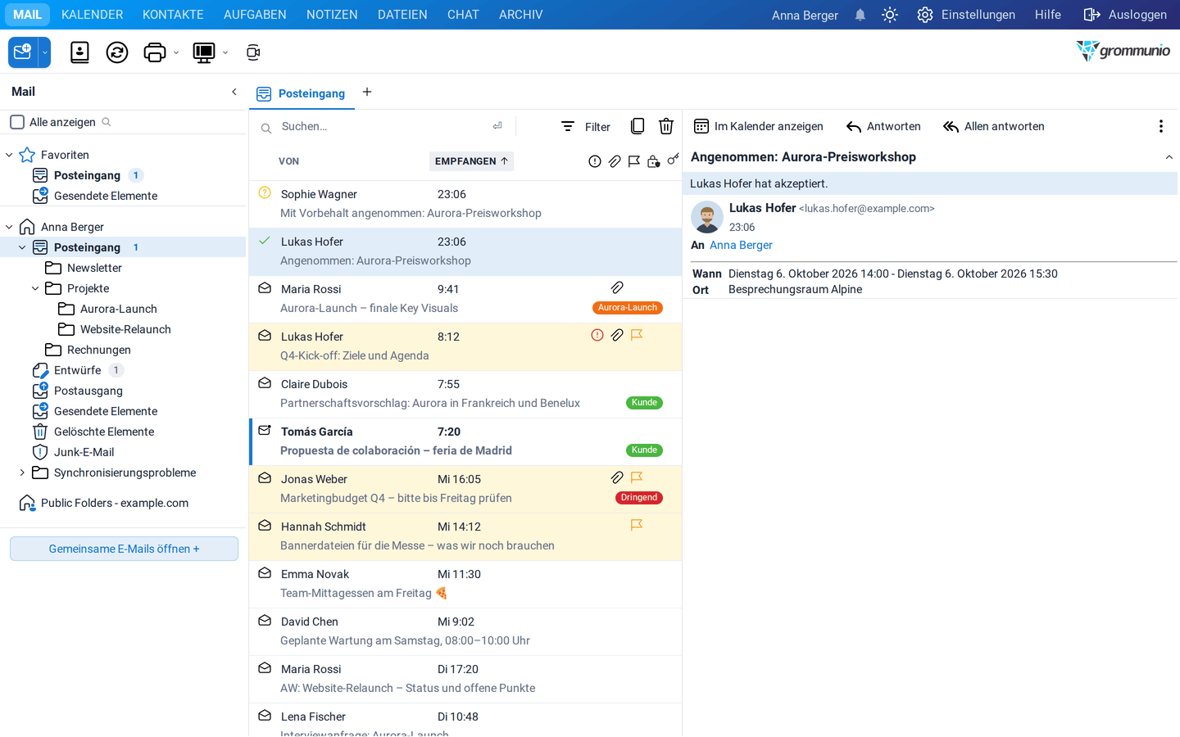Click Antworten to reply
This screenshot has height=737, width=1180.
click(x=883, y=126)
